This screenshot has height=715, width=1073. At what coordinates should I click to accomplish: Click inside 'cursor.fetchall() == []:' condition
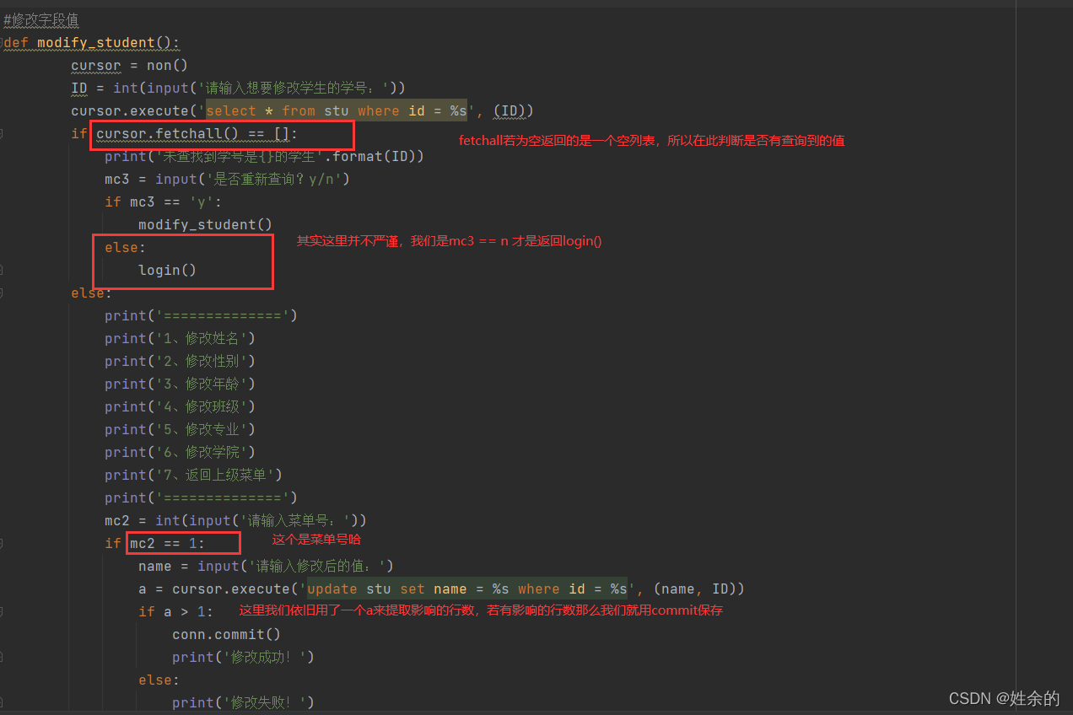pyautogui.click(x=197, y=133)
